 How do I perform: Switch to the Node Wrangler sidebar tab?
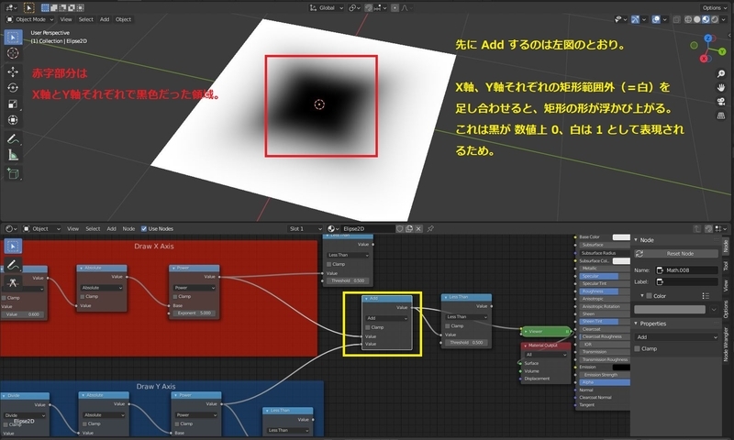726,344
